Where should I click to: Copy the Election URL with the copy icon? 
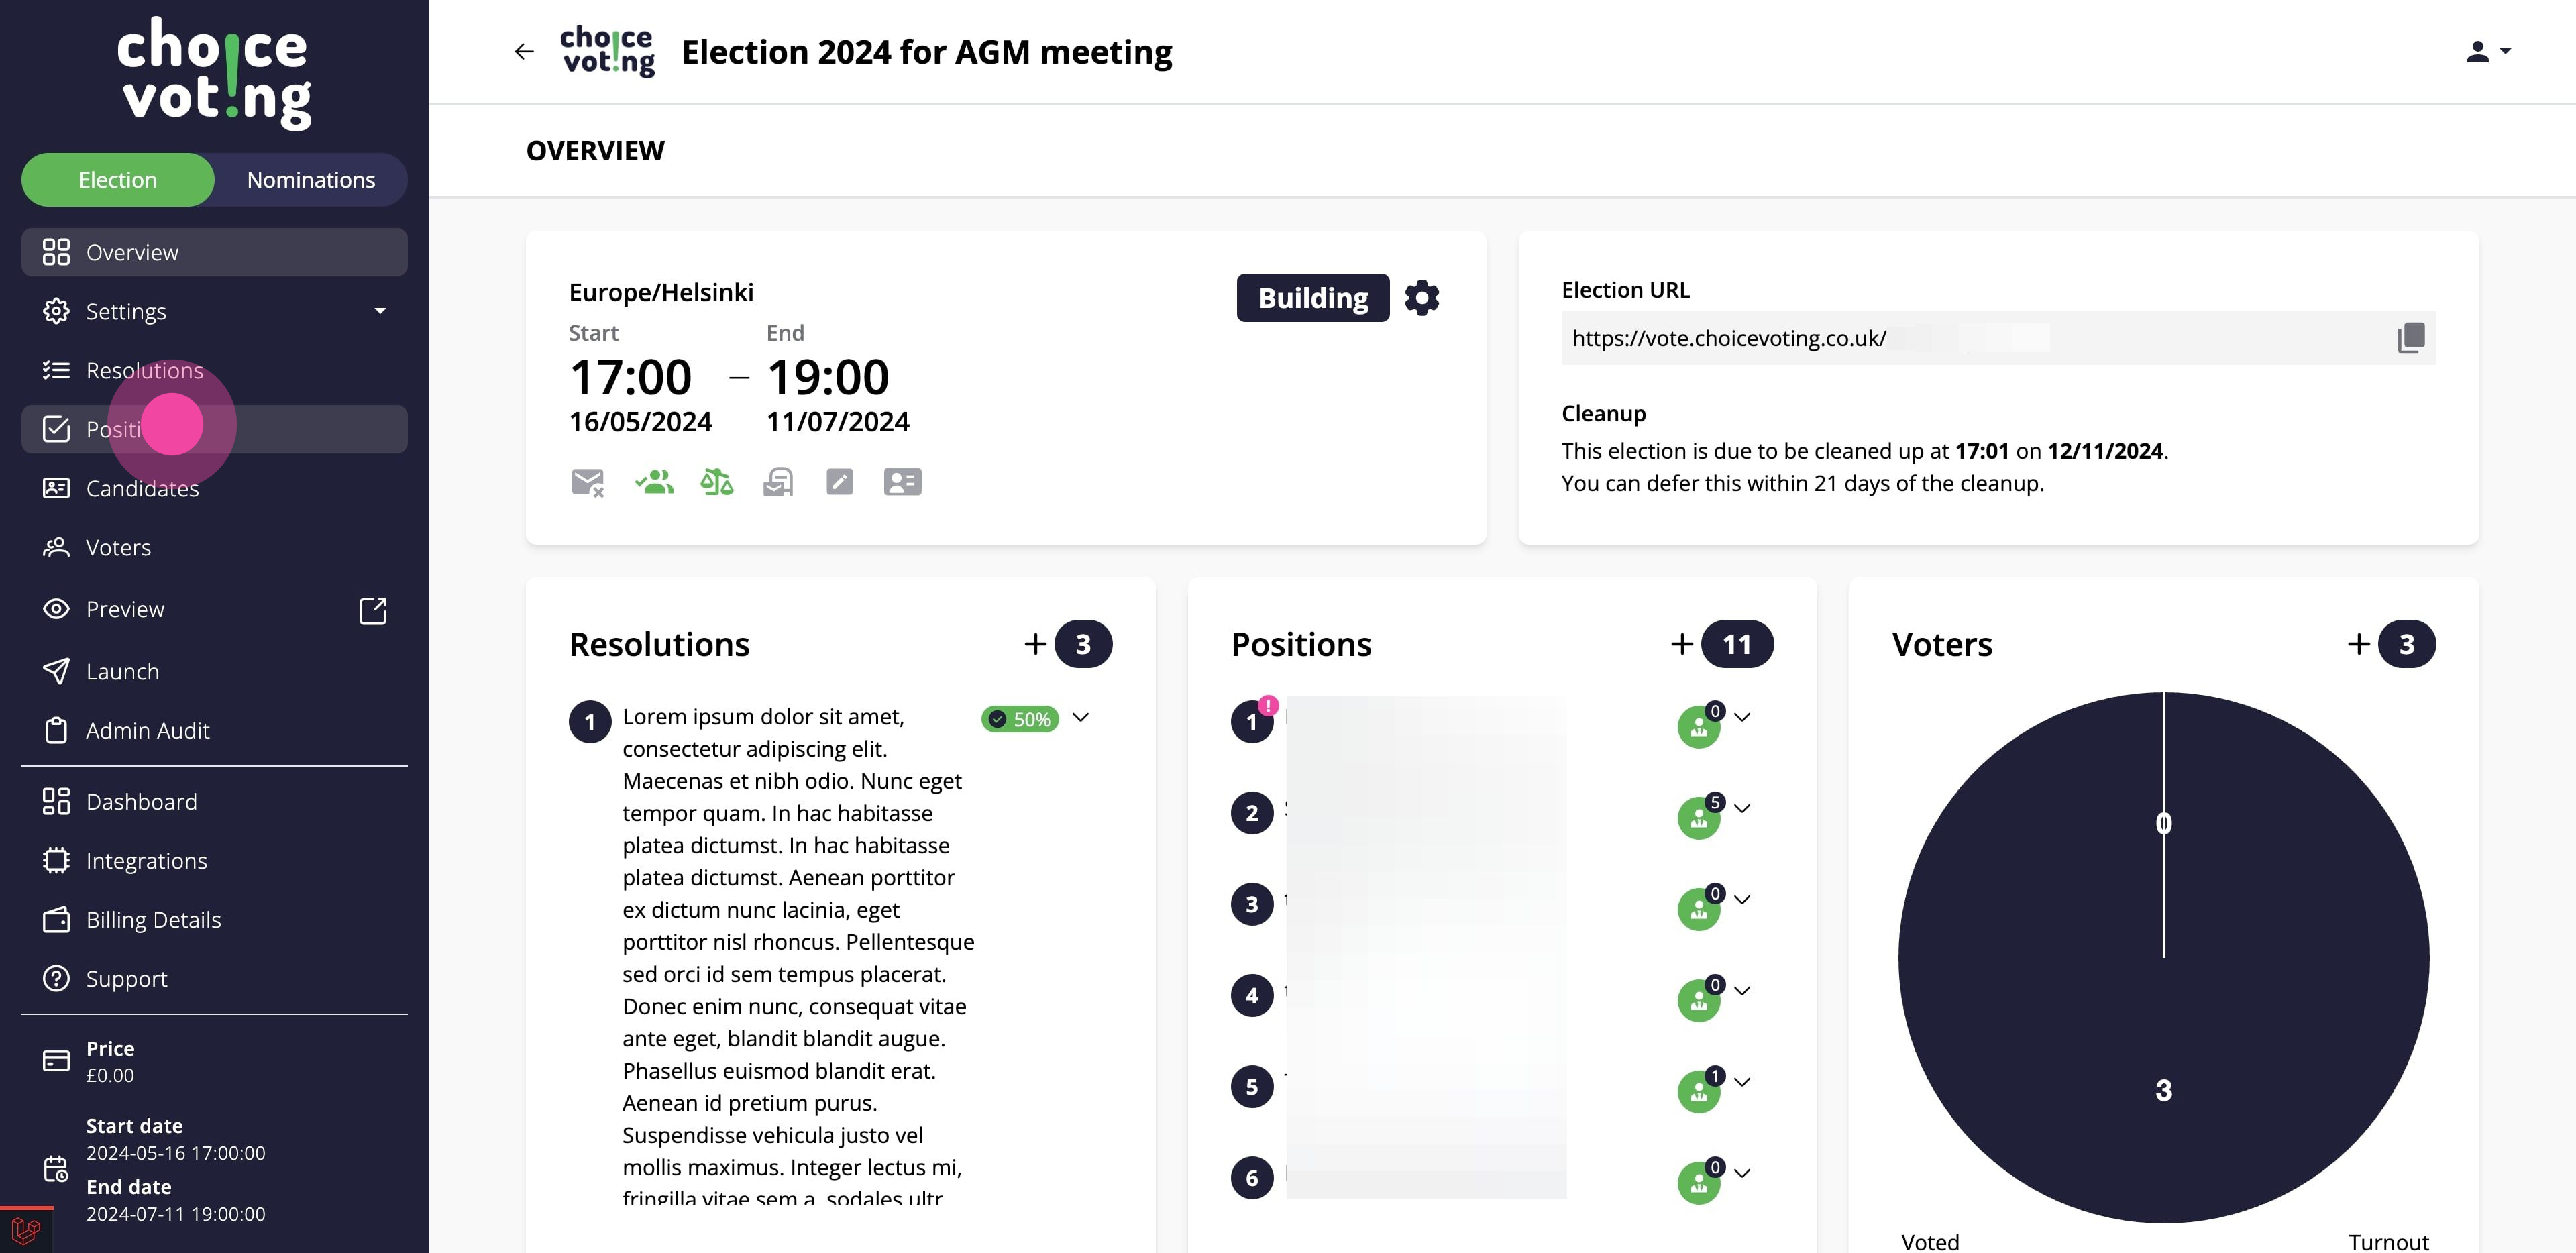click(x=2411, y=338)
